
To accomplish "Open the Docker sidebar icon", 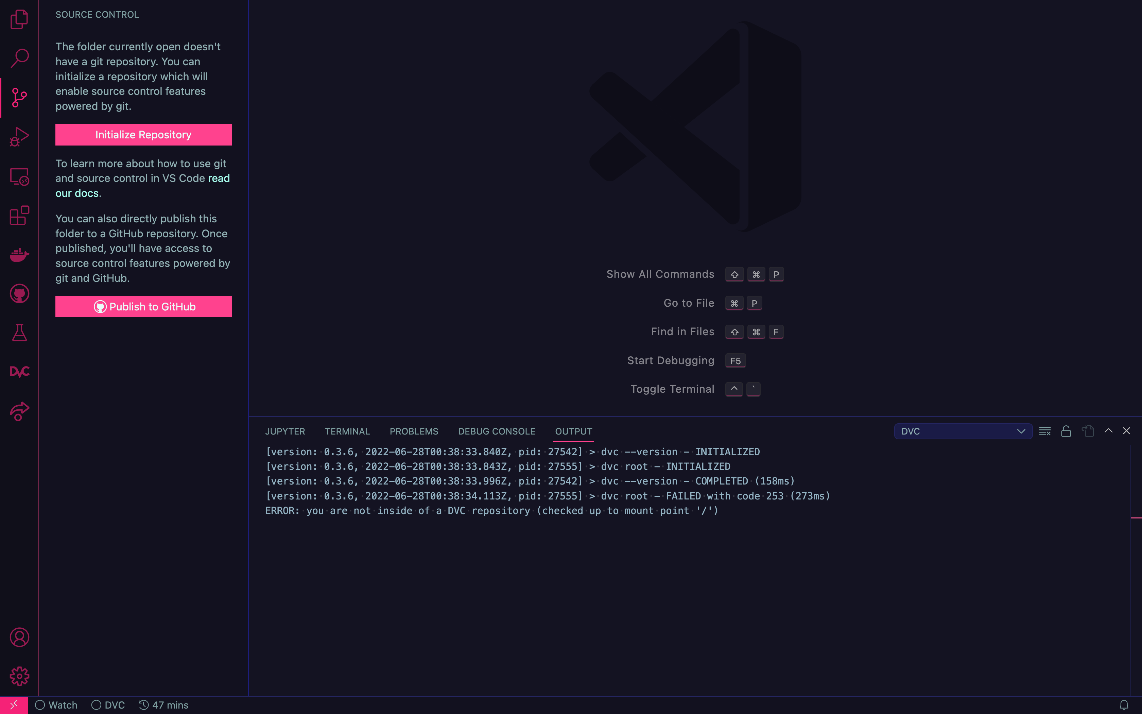I will click(19, 255).
